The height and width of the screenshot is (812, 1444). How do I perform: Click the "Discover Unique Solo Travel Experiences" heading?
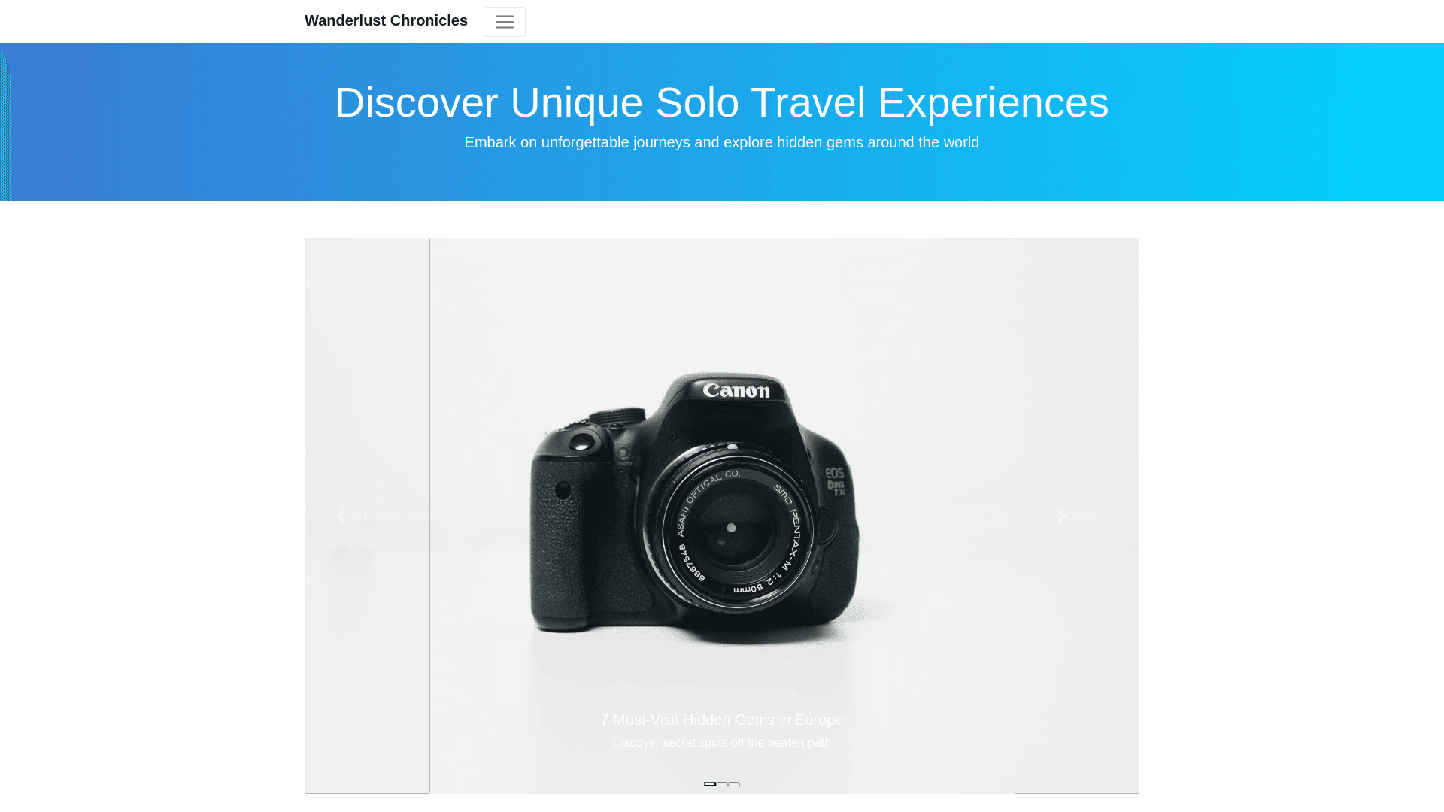[x=722, y=102]
